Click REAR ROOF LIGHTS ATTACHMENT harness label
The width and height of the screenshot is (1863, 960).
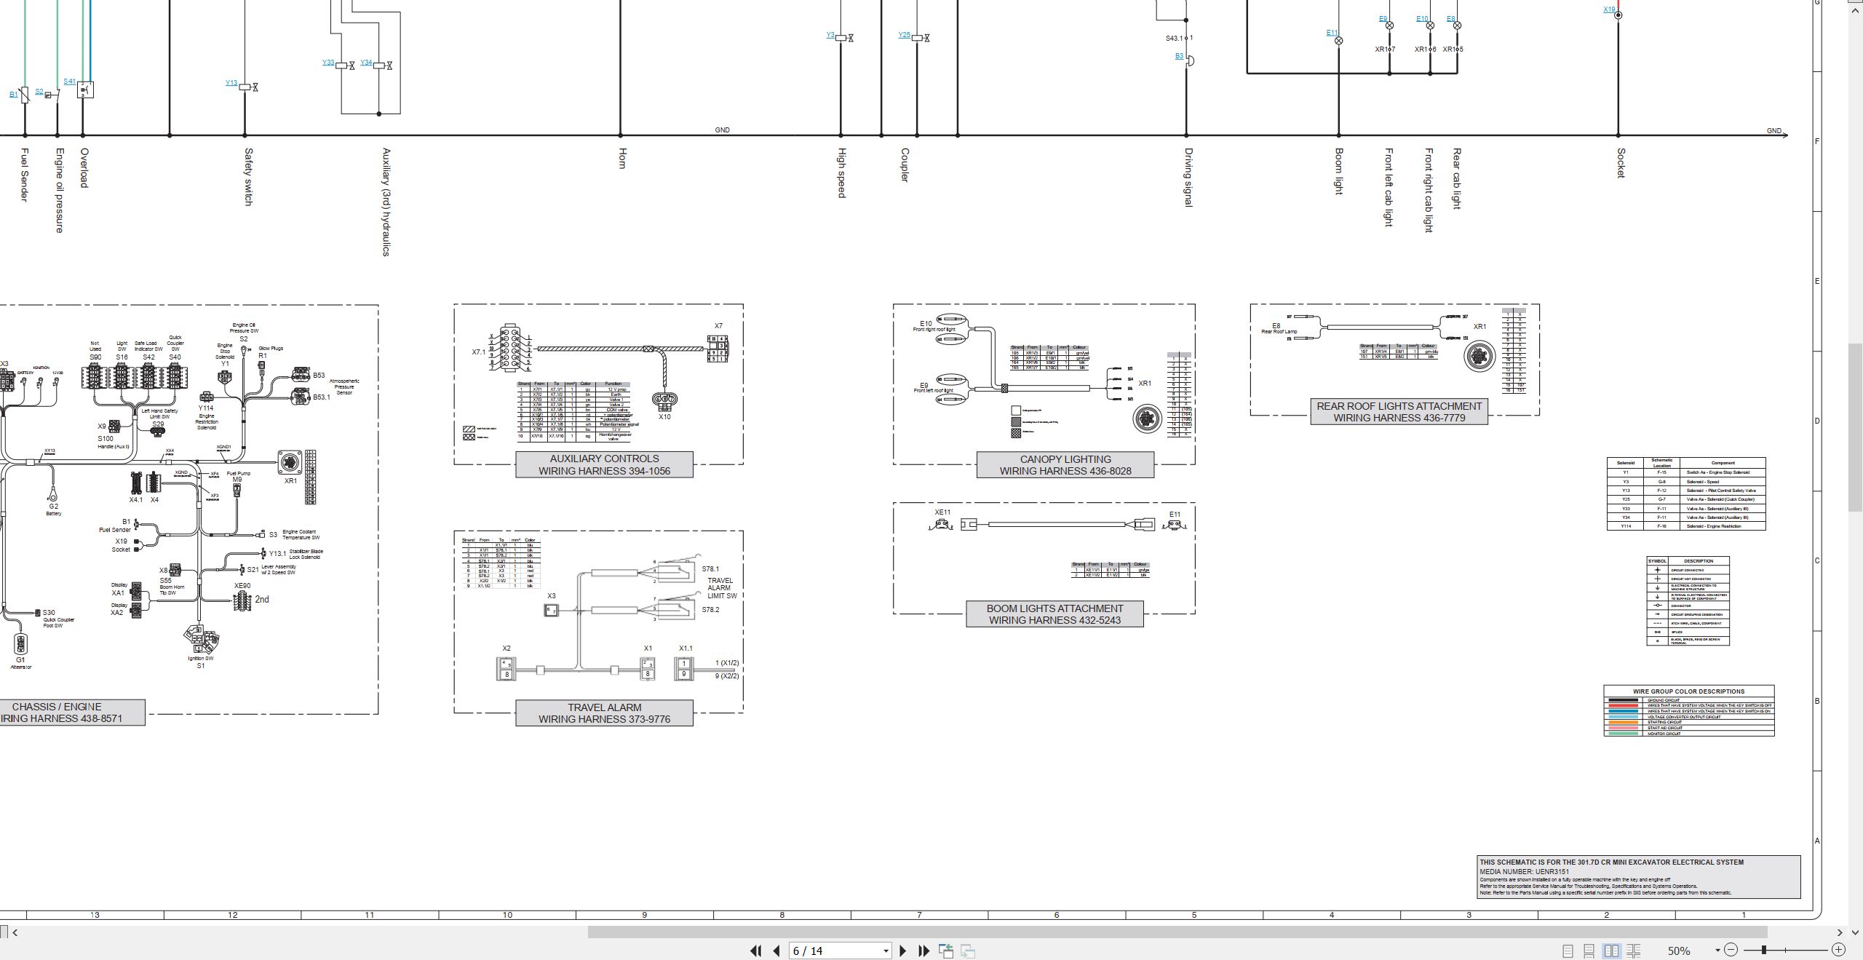click(x=1399, y=412)
